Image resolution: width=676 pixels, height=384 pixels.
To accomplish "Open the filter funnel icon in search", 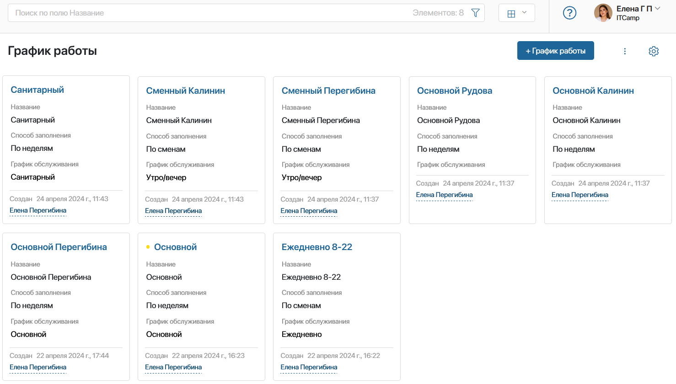I will pos(475,13).
